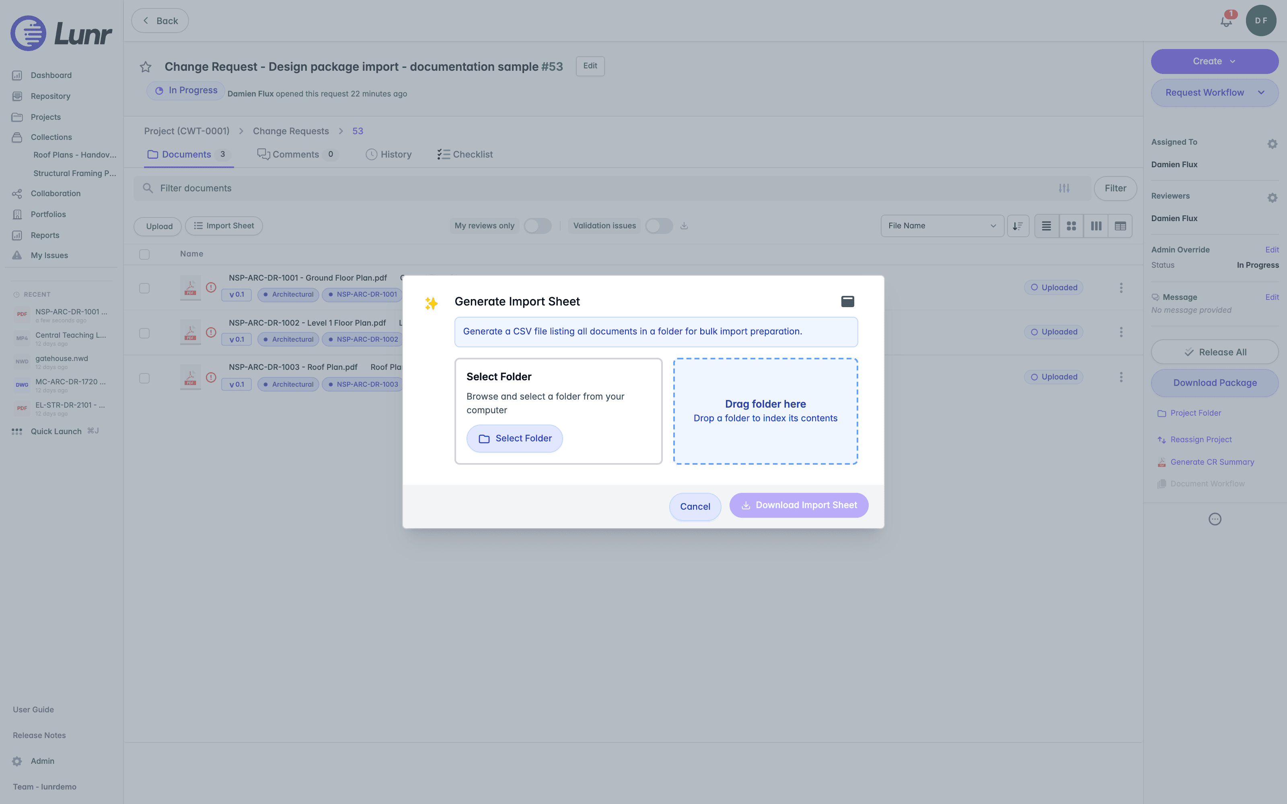Image resolution: width=1287 pixels, height=804 pixels.
Task: Click the Back button
Action: tap(160, 21)
